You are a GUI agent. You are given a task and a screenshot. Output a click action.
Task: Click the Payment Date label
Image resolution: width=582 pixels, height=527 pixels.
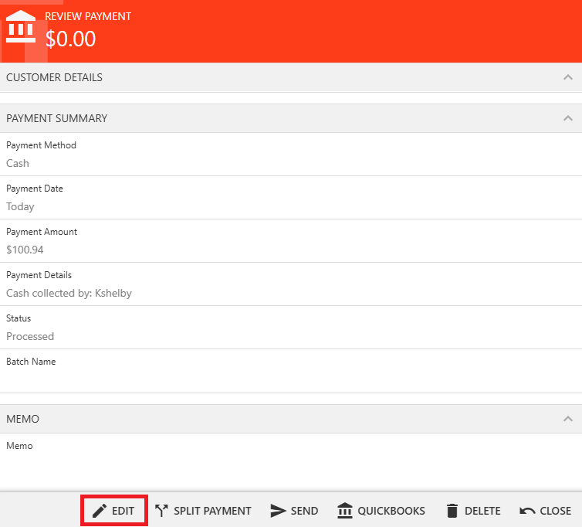(x=35, y=189)
